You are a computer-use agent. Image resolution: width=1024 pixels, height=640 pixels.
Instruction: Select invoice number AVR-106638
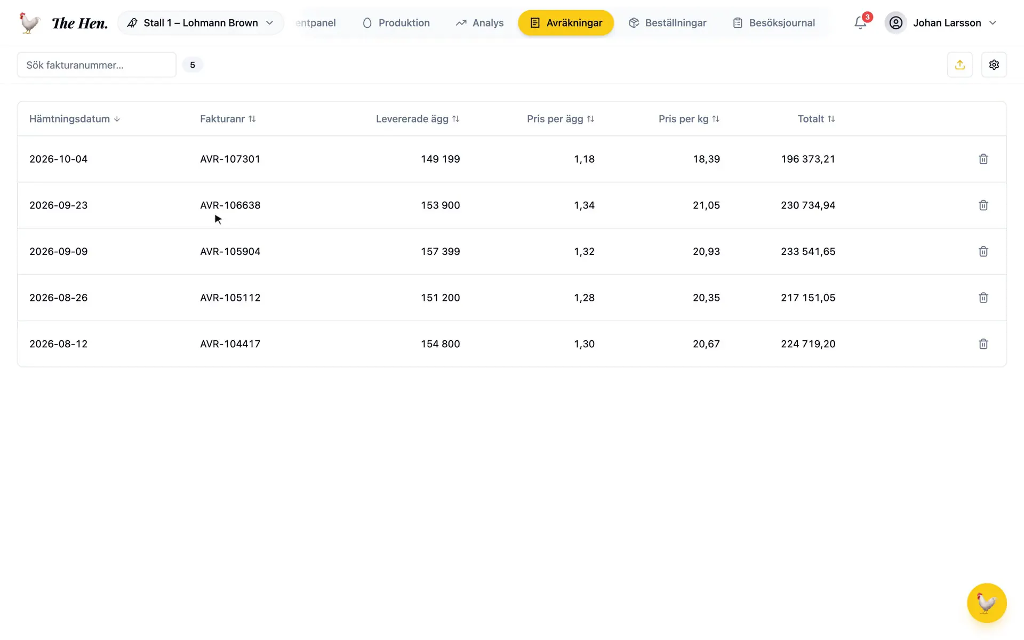coord(230,205)
